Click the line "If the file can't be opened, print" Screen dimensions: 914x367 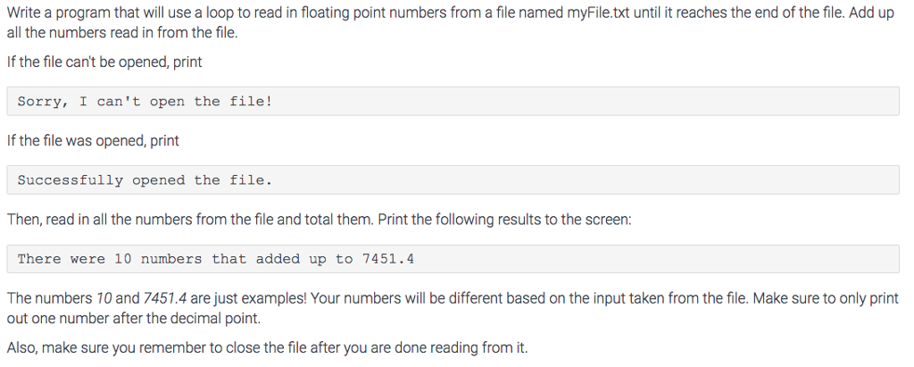104,63
